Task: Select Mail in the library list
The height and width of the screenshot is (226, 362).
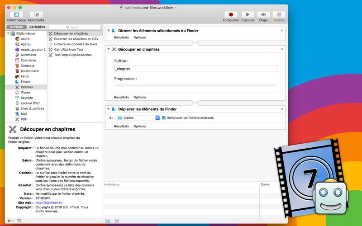Action: pos(24,114)
